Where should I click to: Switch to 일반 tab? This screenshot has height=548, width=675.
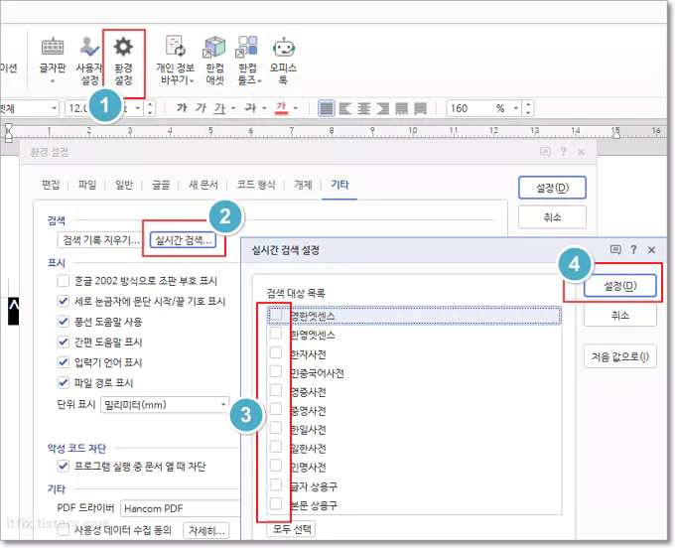(124, 185)
